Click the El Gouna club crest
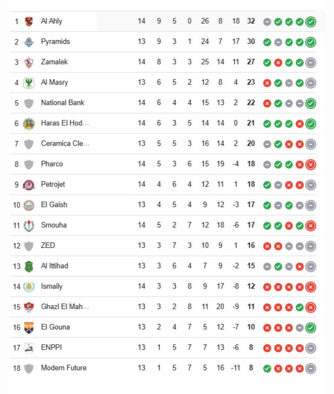334x394 pixels. (x=29, y=327)
